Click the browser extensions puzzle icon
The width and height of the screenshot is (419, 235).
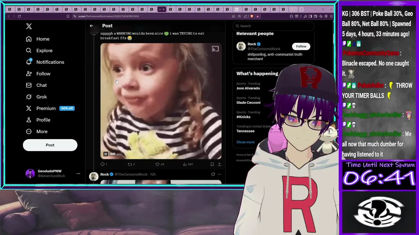[x=291, y=16]
